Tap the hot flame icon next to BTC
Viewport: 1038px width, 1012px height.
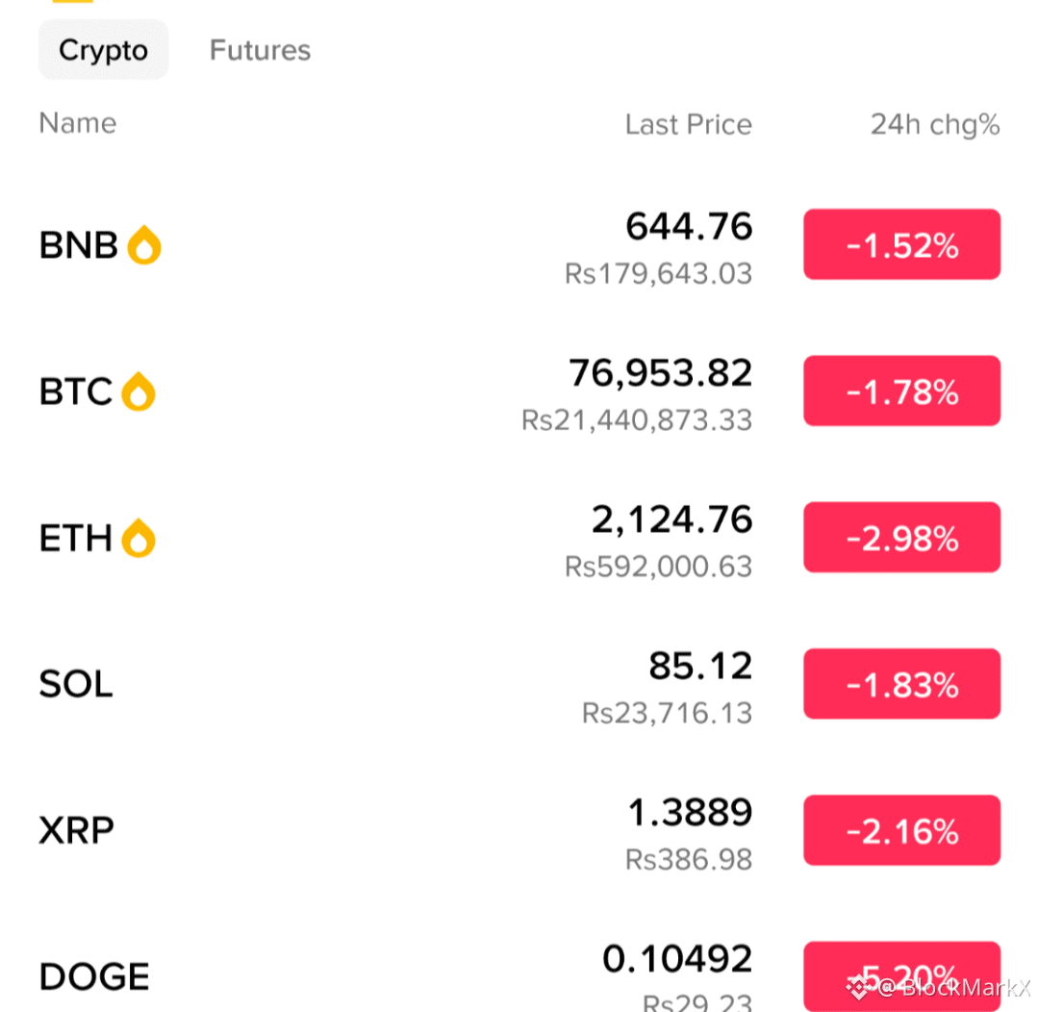139,392
